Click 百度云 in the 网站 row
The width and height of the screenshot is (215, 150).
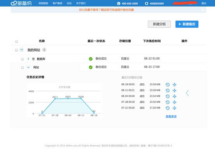(125, 67)
